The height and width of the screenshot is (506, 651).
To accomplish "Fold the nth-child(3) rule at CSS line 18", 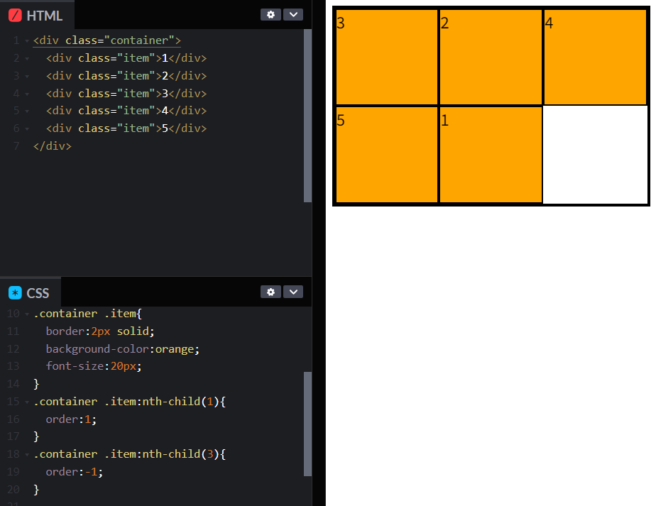I will (x=27, y=454).
